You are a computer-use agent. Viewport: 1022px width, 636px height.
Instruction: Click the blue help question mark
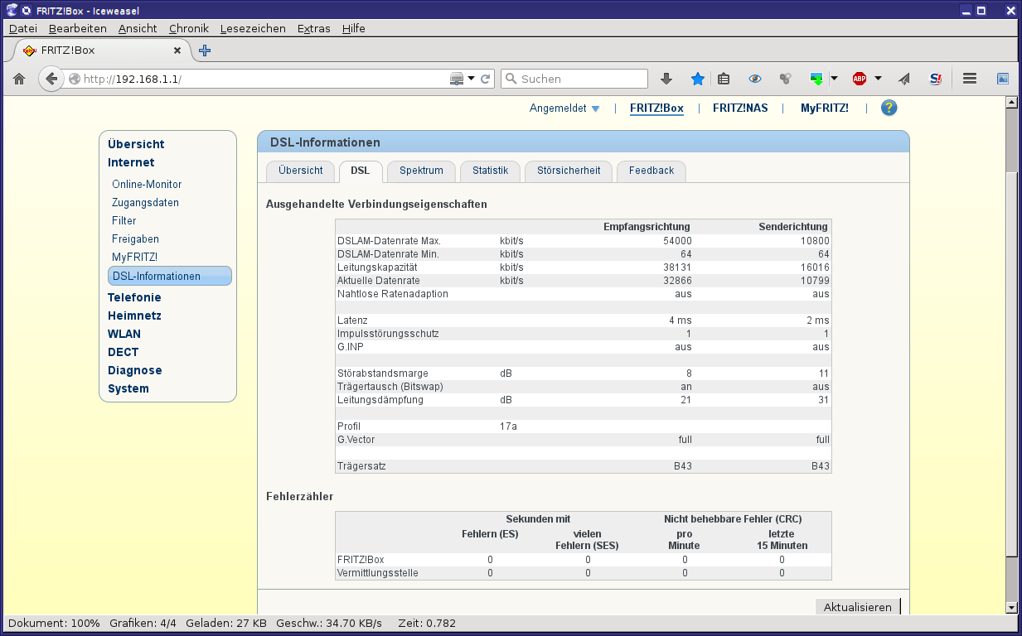pos(889,108)
